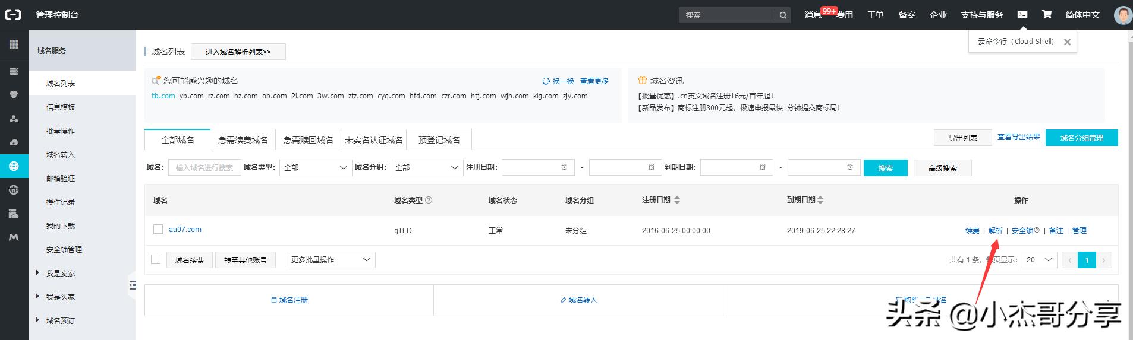Close the Cloud Shell tooltip
This screenshot has width=1133, height=340.
point(1067,42)
